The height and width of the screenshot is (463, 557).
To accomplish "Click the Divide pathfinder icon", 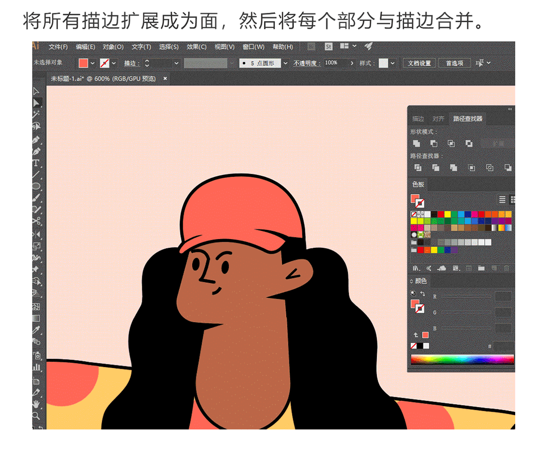I will click(x=418, y=168).
